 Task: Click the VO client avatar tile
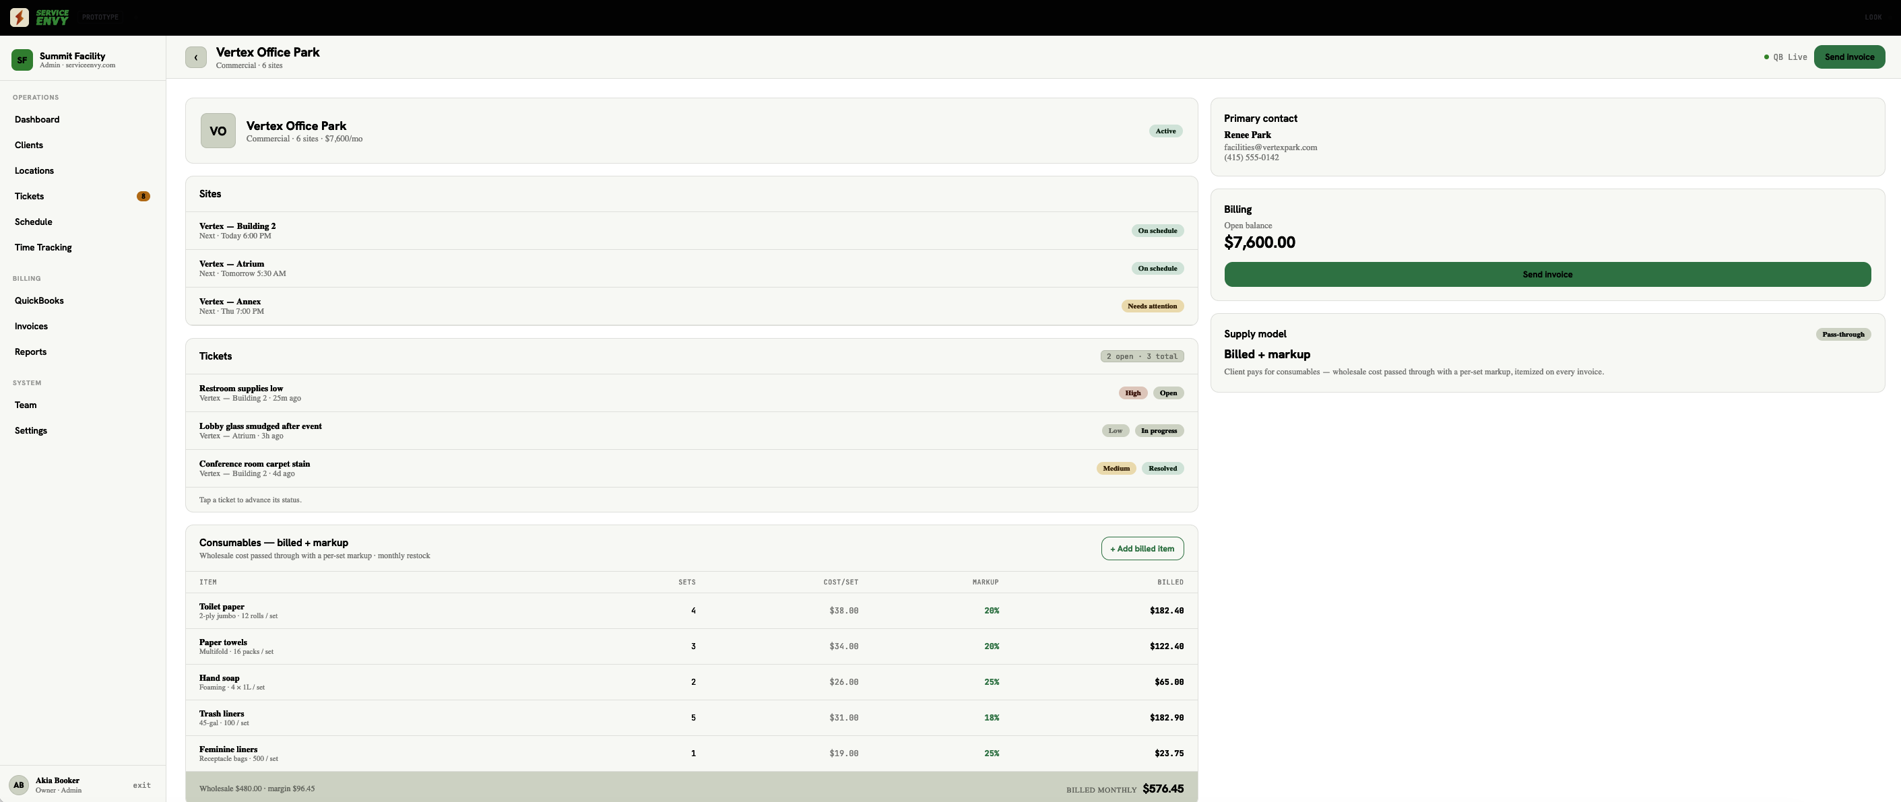pos(218,131)
